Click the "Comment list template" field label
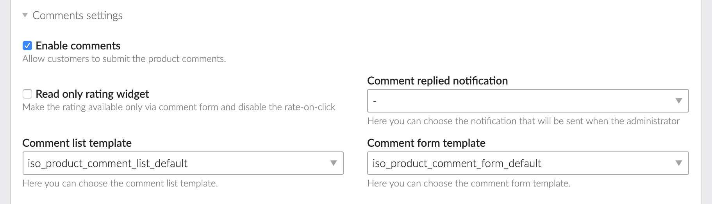The width and height of the screenshot is (712, 204). (x=77, y=143)
